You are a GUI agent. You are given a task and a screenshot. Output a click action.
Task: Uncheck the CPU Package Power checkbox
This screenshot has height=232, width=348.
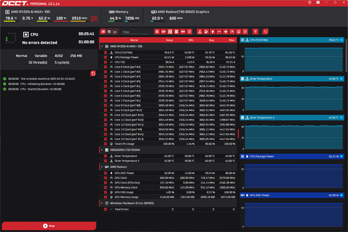[x=105, y=57]
